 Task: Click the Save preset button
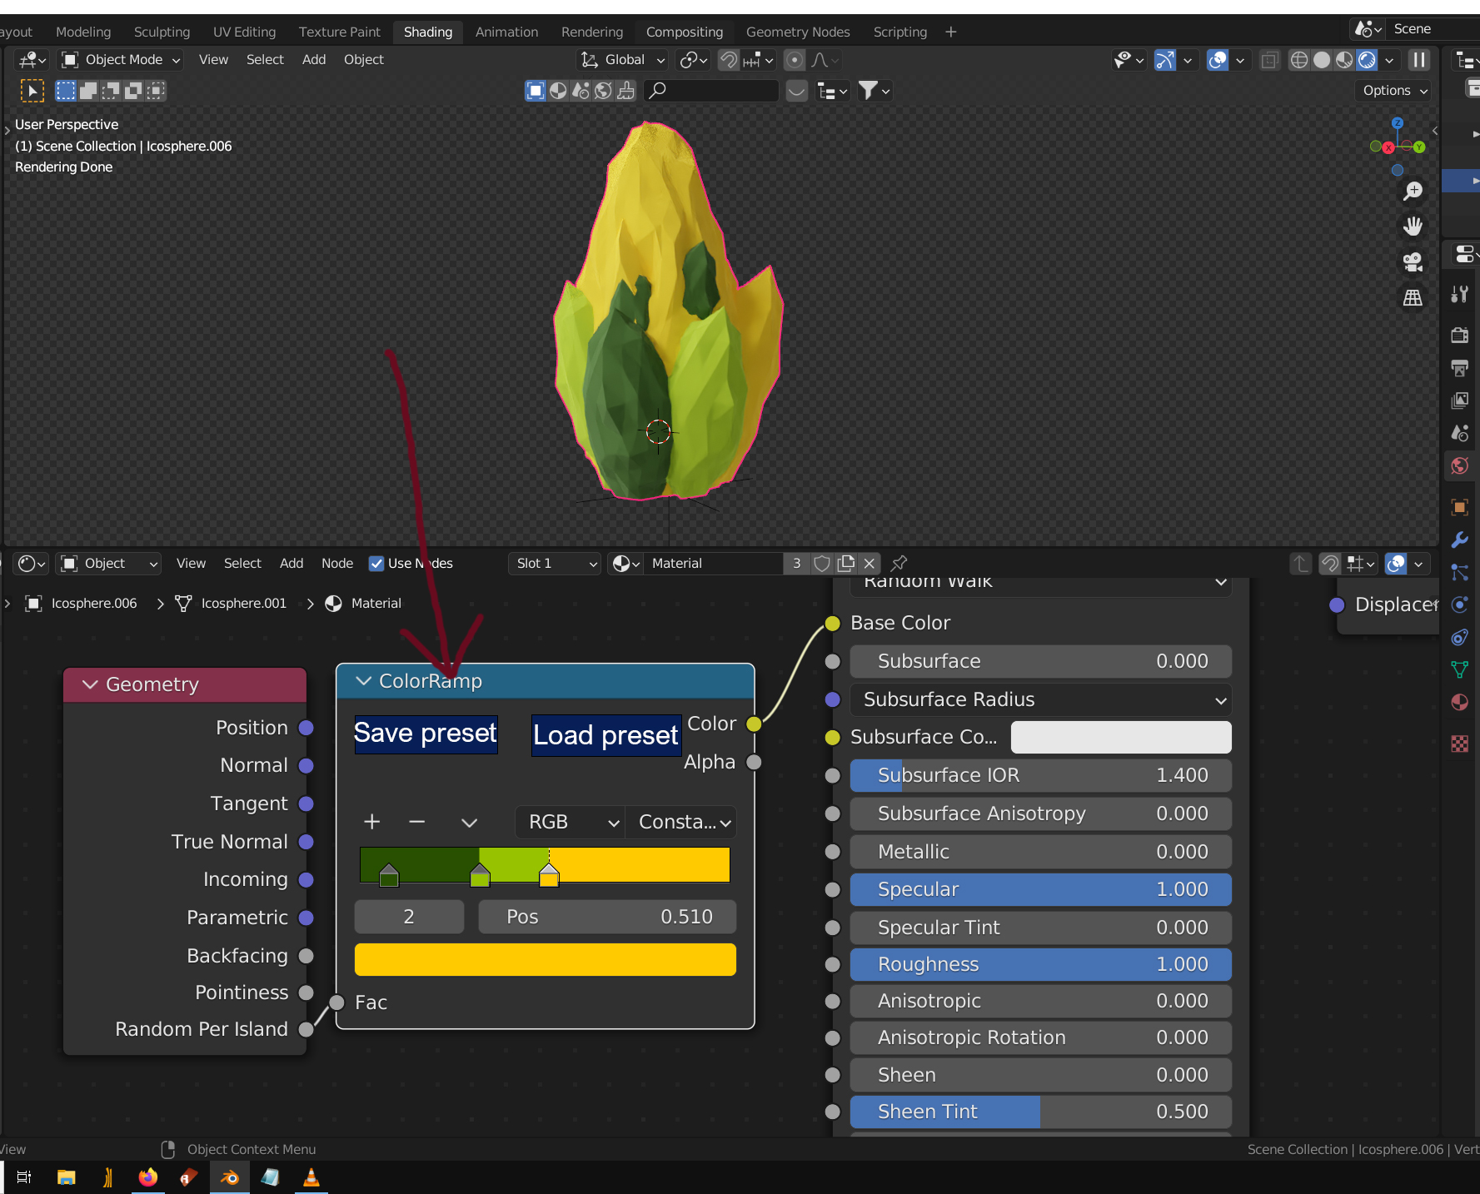426,734
